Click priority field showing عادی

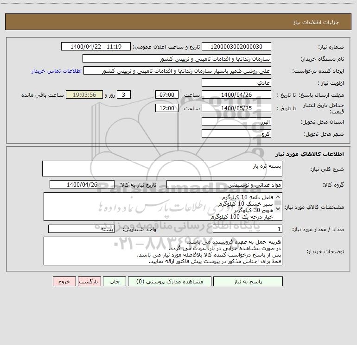[x=236, y=82]
